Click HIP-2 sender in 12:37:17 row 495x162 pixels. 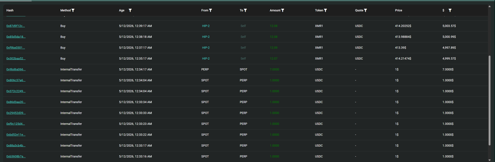206,48
